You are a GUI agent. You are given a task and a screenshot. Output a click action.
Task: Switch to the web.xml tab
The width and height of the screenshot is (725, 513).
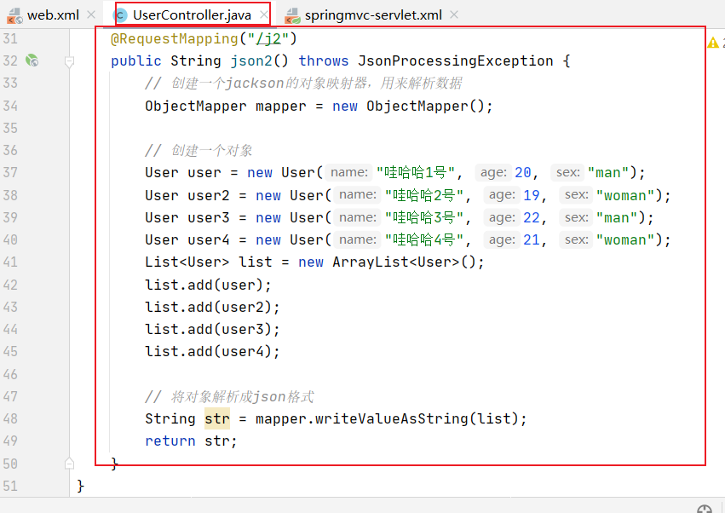click(x=52, y=14)
